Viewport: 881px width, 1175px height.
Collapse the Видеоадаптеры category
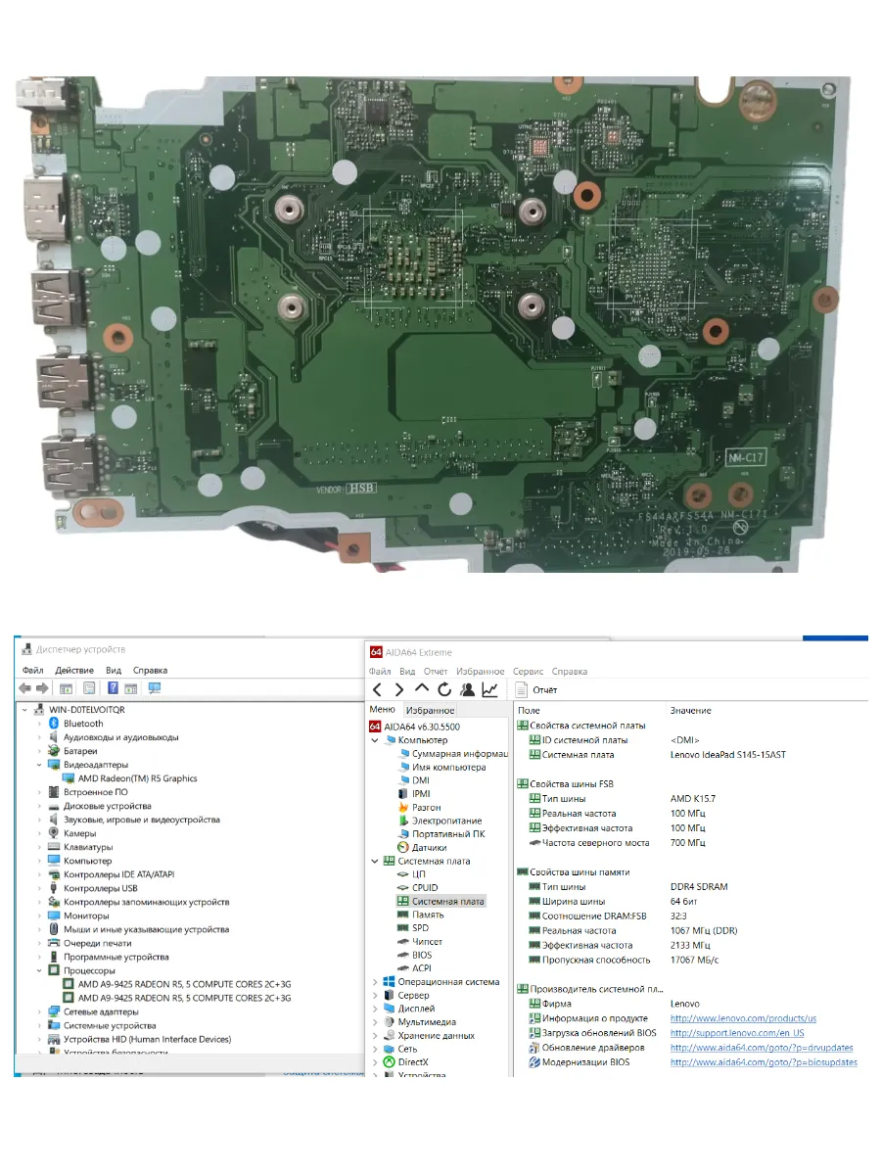(x=40, y=765)
